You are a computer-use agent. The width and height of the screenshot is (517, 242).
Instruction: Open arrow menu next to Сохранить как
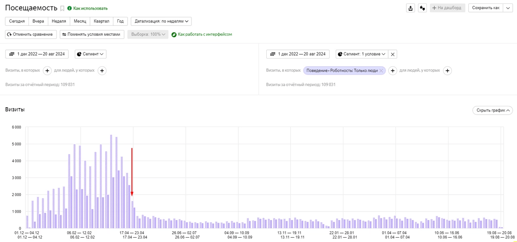pyautogui.click(x=508, y=8)
